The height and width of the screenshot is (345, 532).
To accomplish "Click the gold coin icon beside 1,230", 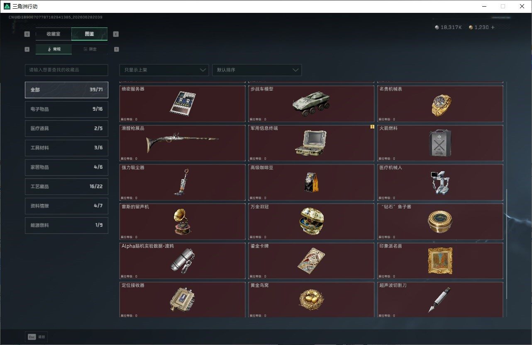I will click(471, 27).
